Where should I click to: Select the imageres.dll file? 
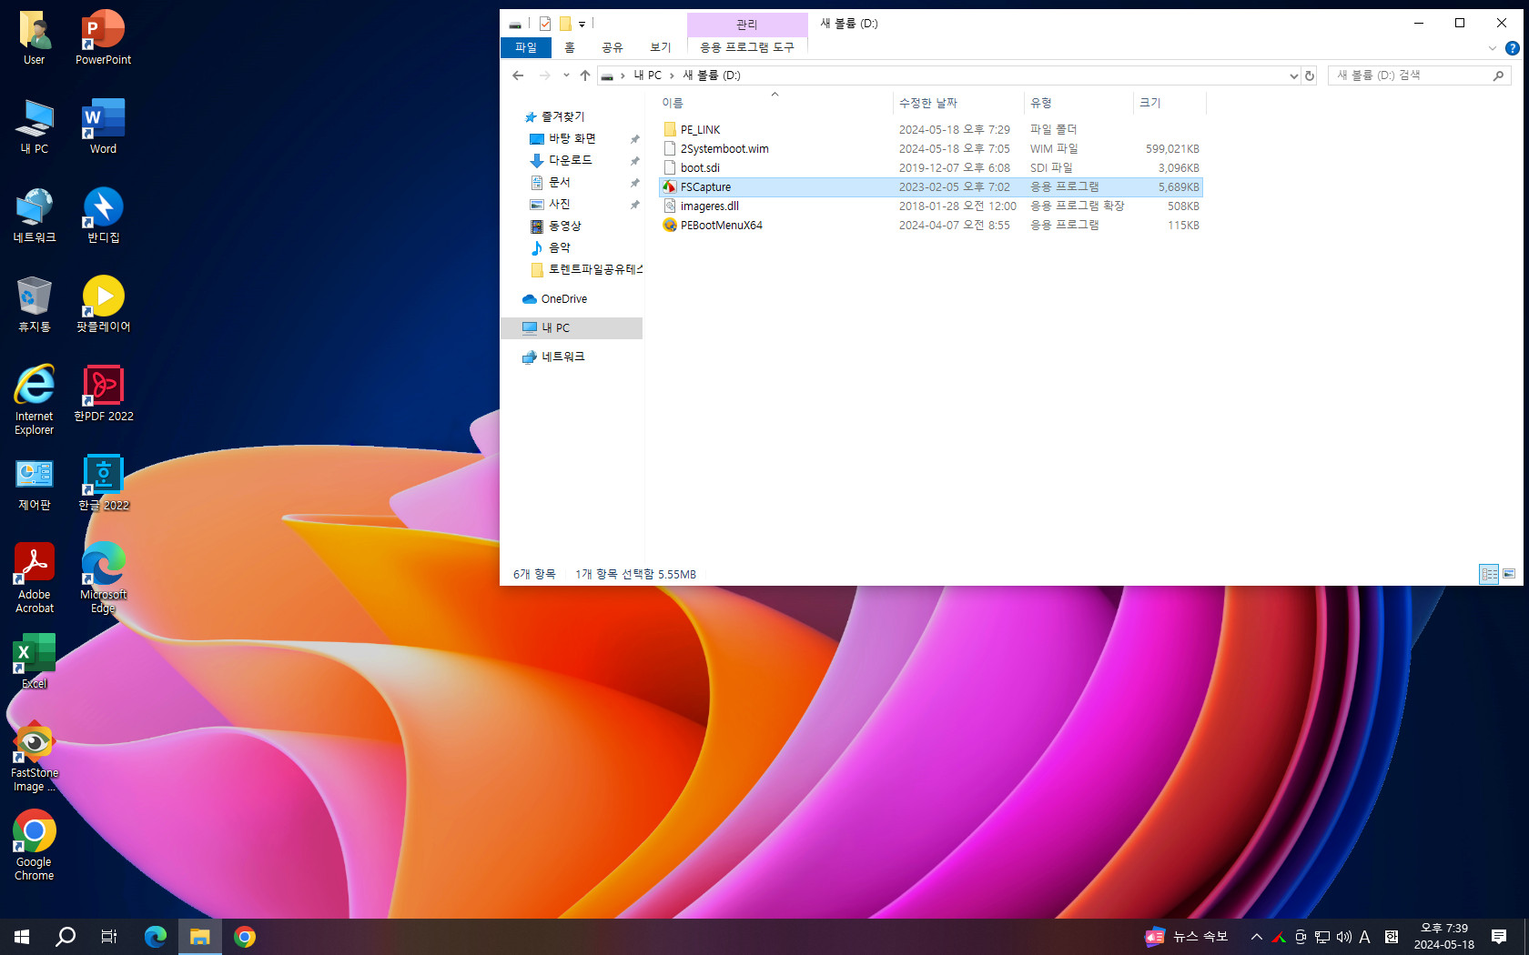(930, 206)
